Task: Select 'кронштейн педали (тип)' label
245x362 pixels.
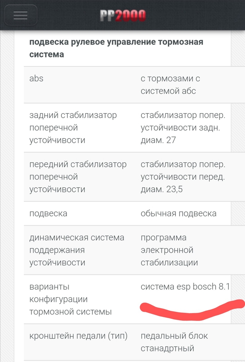Action: (x=78, y=336)
